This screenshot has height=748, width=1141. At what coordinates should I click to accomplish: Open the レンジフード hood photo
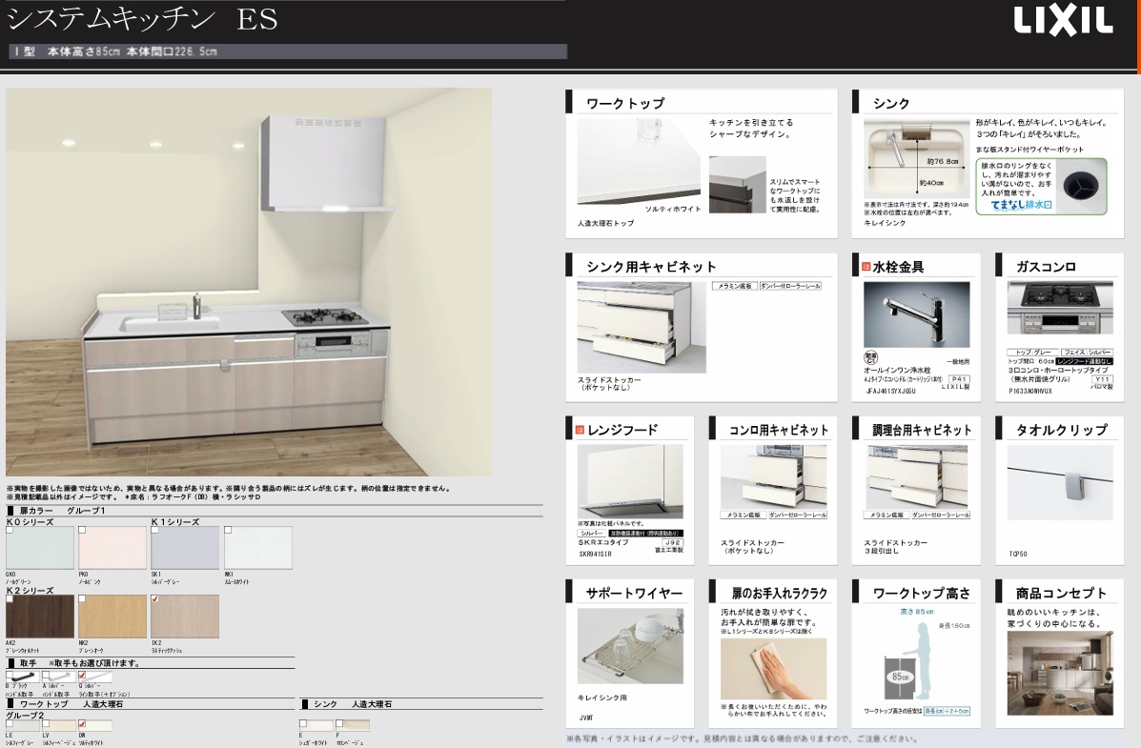coord(630,481)
